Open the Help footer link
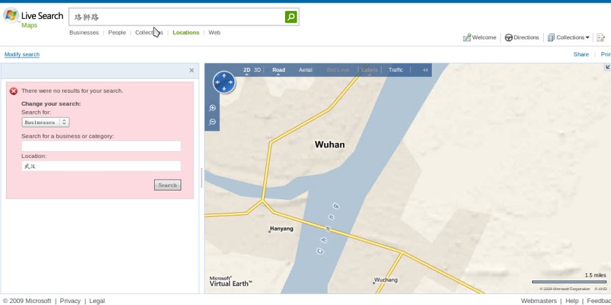611x305 pixels. click(x=572, y=301)
